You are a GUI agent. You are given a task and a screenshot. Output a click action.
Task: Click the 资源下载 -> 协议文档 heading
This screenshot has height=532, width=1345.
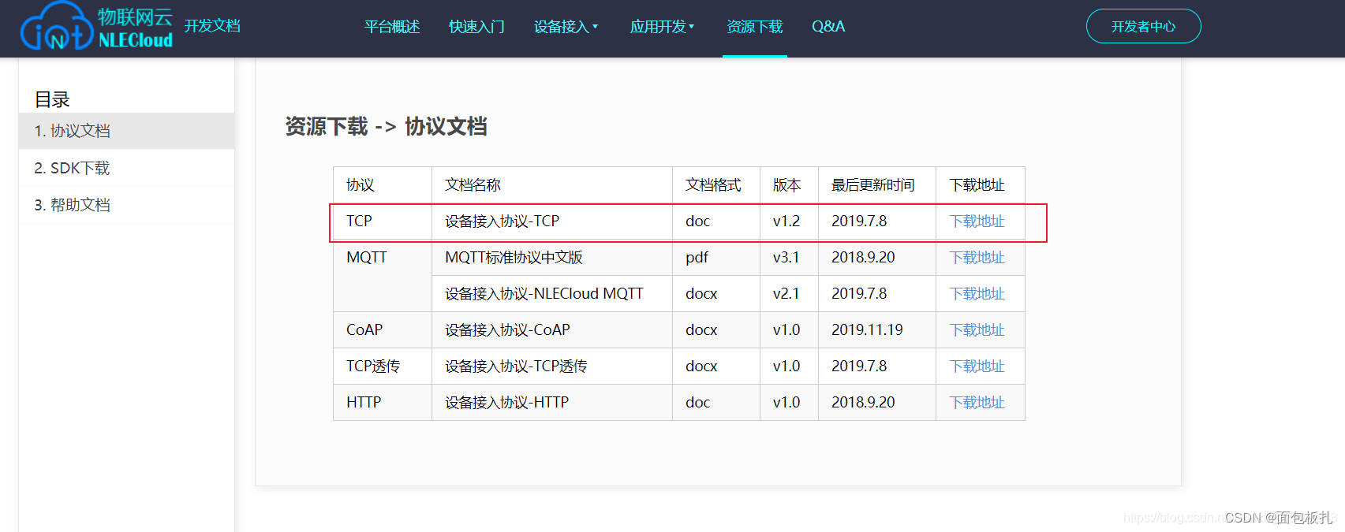point(386,126)
